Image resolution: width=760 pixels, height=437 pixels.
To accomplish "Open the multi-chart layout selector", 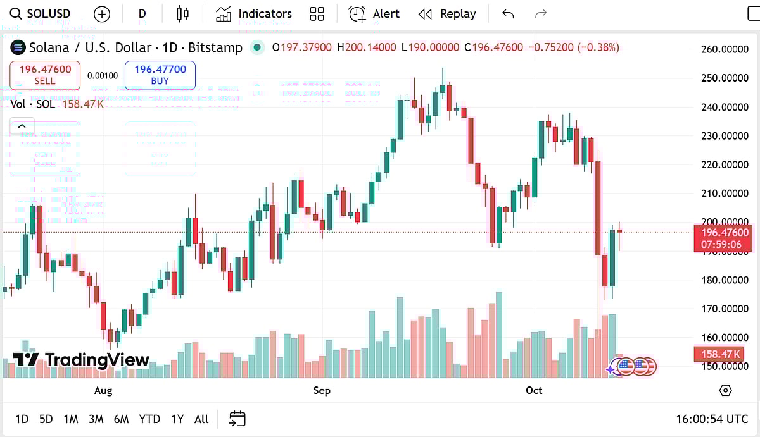I will [x=317, y=13].
